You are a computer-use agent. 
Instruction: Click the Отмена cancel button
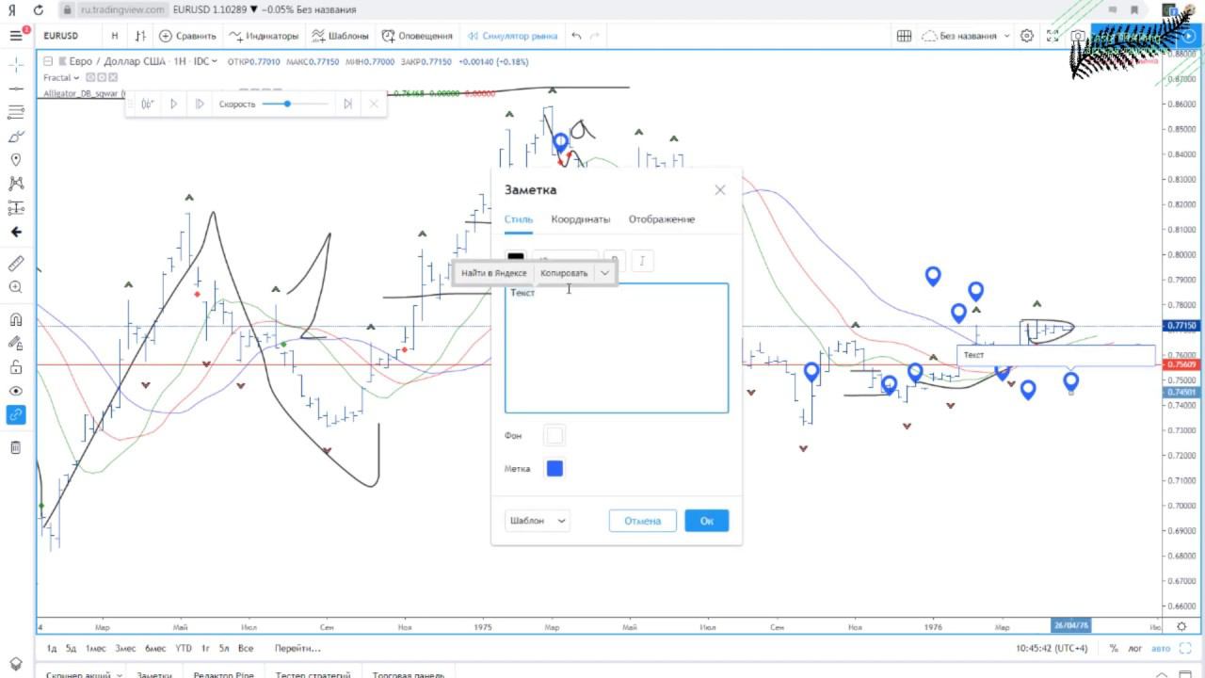(x=643, y=521)
